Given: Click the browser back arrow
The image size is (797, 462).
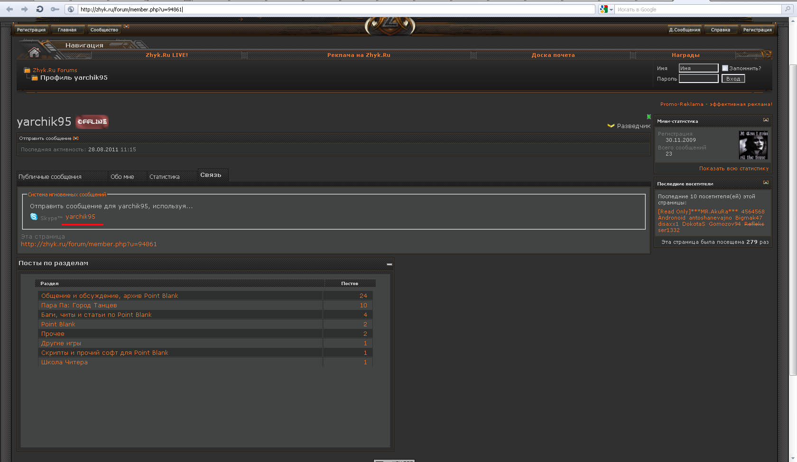Looking at the screenshot, I should pyautogui.click(x=9, y=9).
